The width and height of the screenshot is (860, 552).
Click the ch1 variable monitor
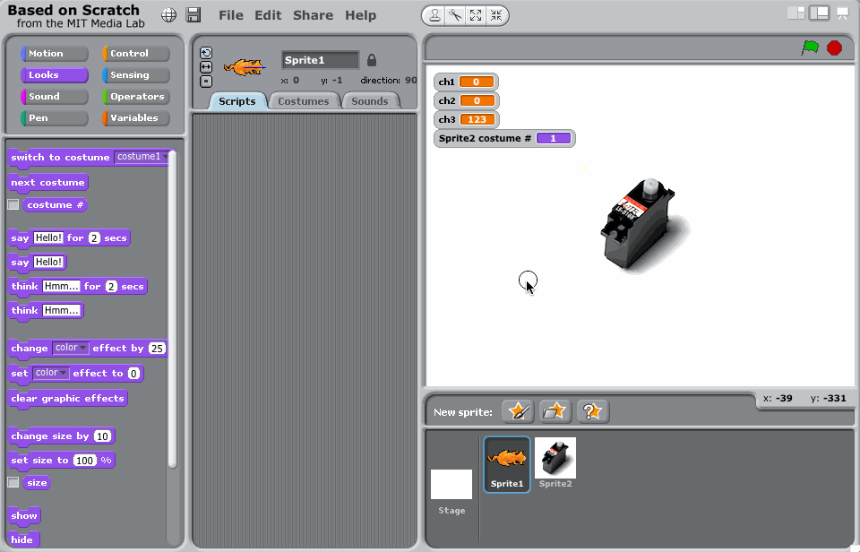(x=466, y=82)
